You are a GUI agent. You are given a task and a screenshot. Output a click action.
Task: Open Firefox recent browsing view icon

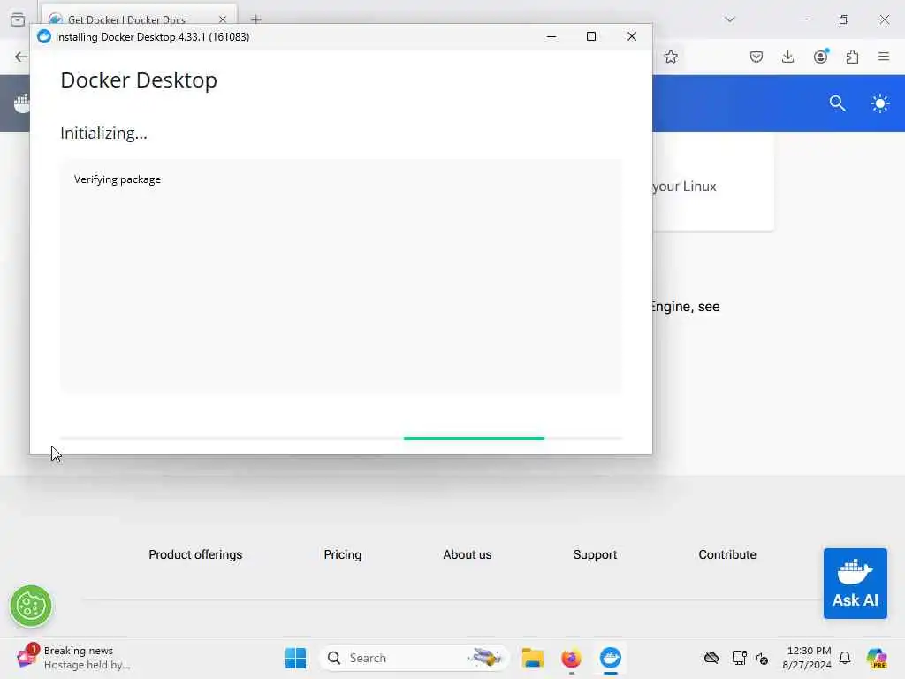(x=18, y=19)
